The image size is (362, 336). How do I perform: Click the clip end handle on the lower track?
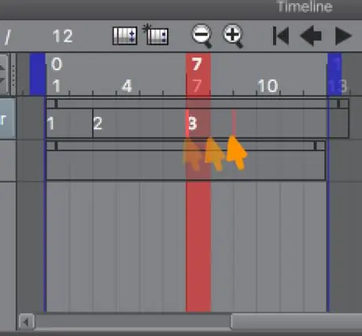point(316,146)
